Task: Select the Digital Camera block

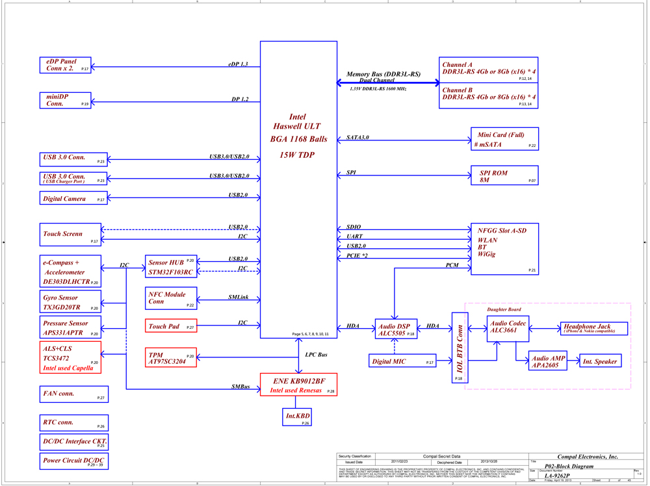Action: (x=73, y=198)
